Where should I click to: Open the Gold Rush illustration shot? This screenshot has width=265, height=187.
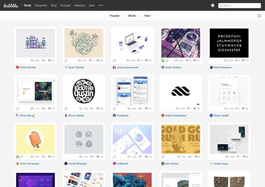[x=181, y=139]
